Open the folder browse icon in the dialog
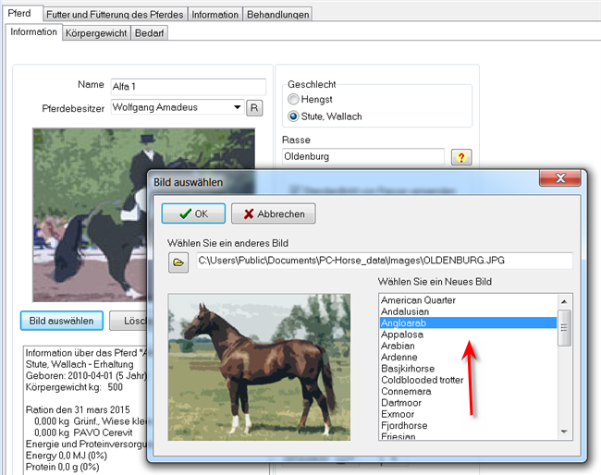Viewport: 601px width, 475px height. [178, 262]
